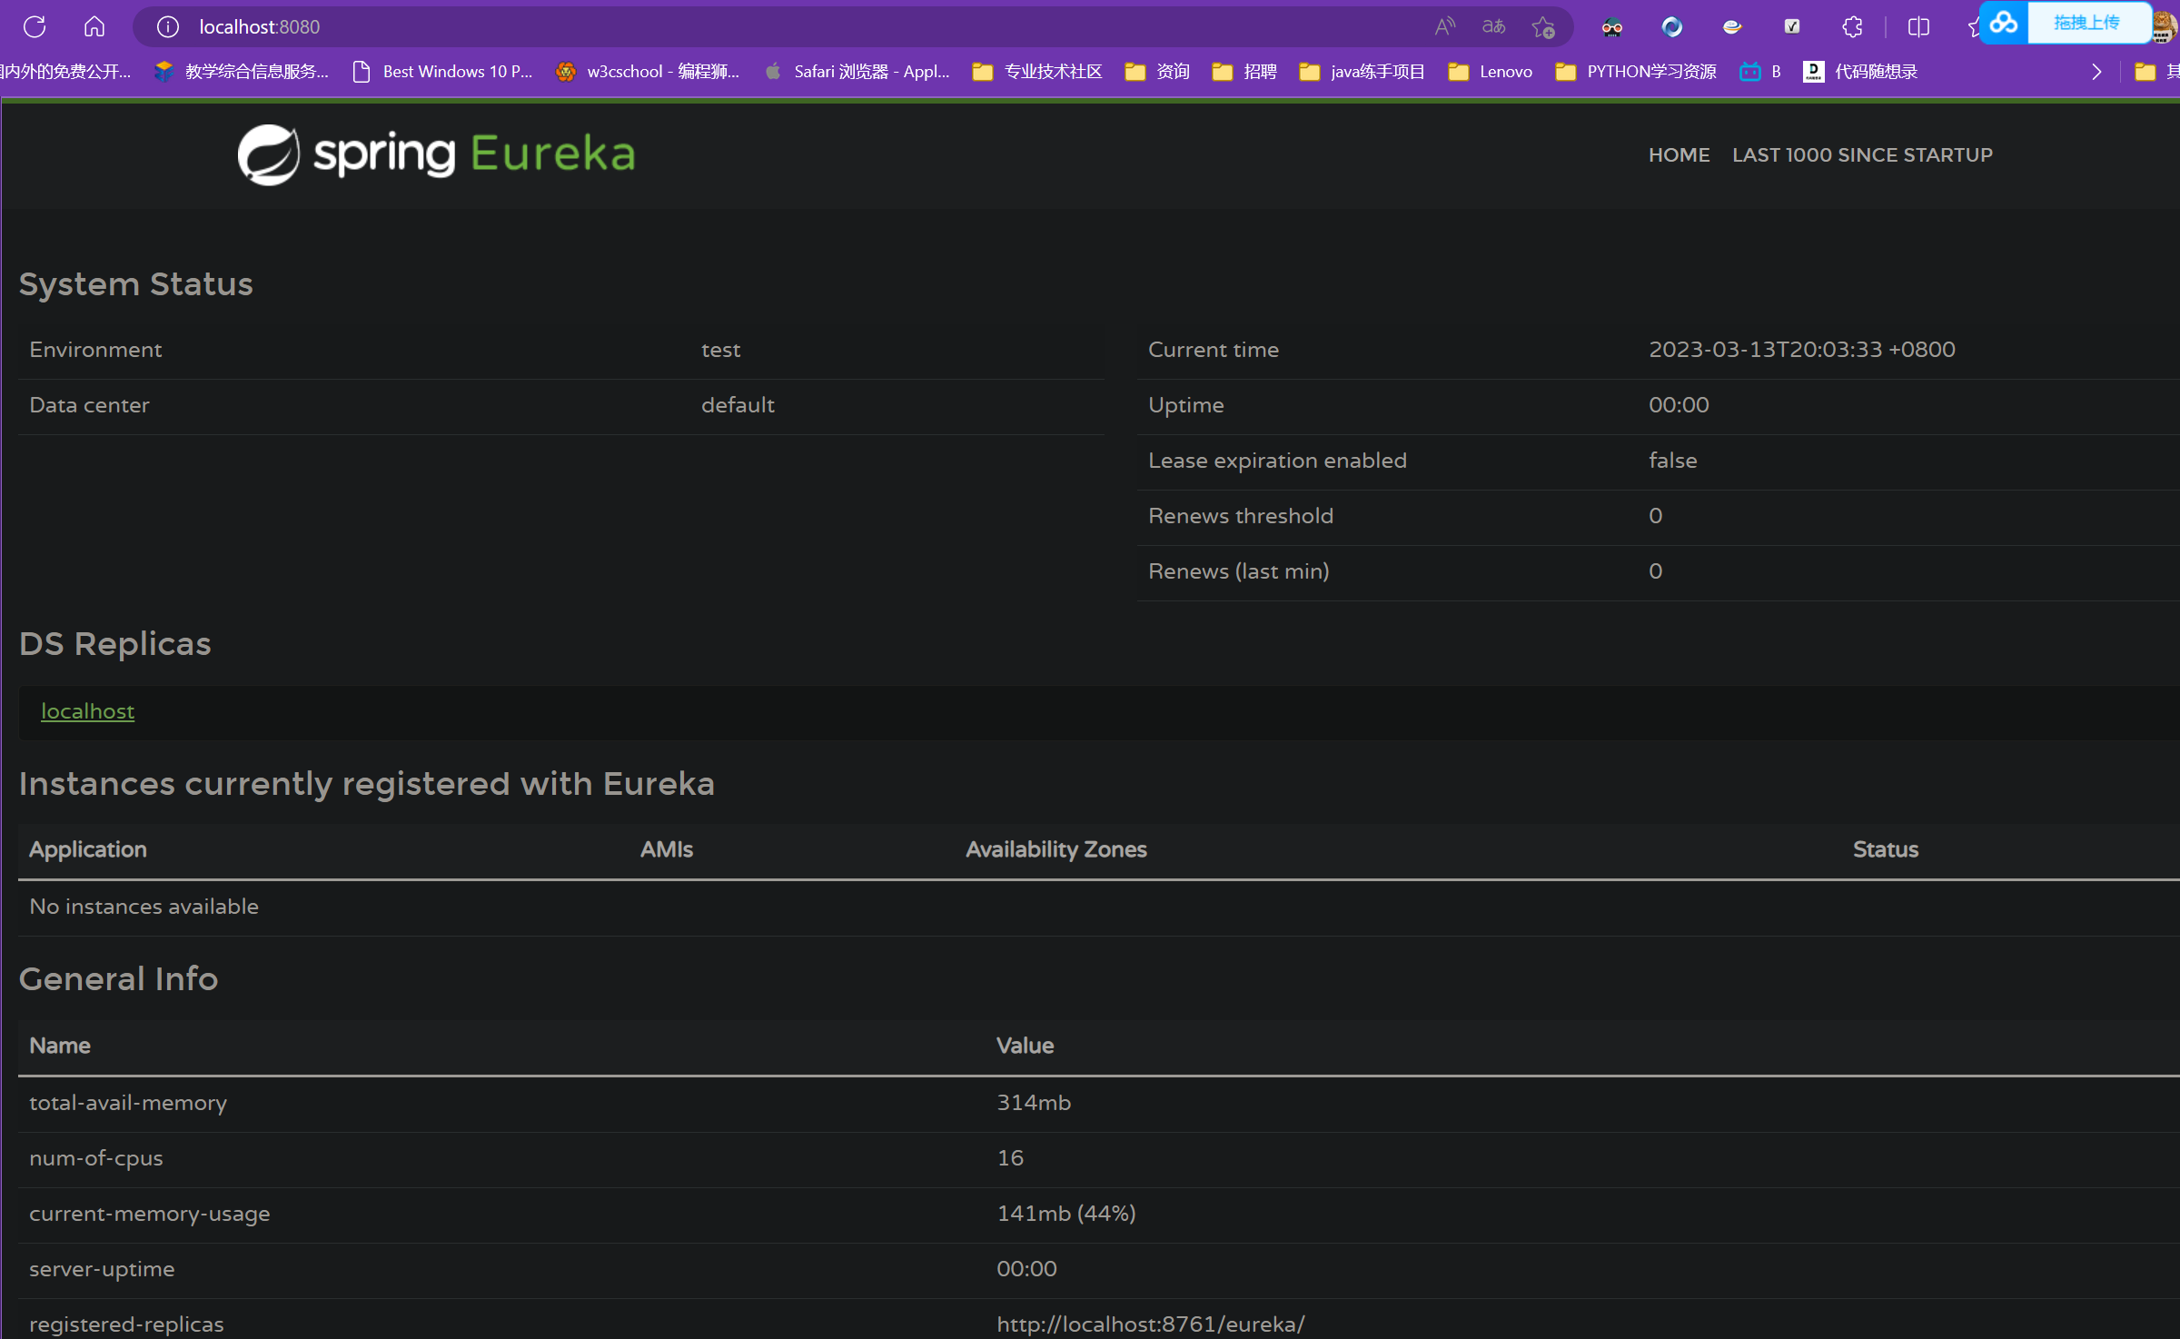Open the Safari 浏览器 bookmark
Screen dimensions: 2180x1339
(x=857, y=72)
